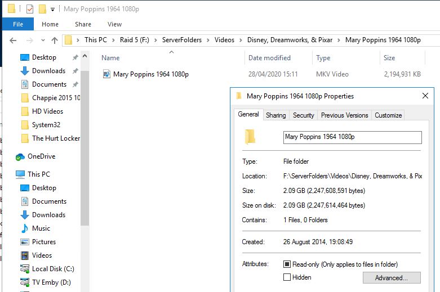Sort by Name column header
The height and width of the screenshot is (292, 440).
pos(110,58)
